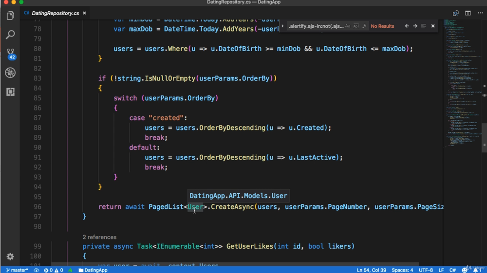Toggle Find in Selection
This screenshot has height=273, width=487.
pyautogui.click(x=423, y=26)
